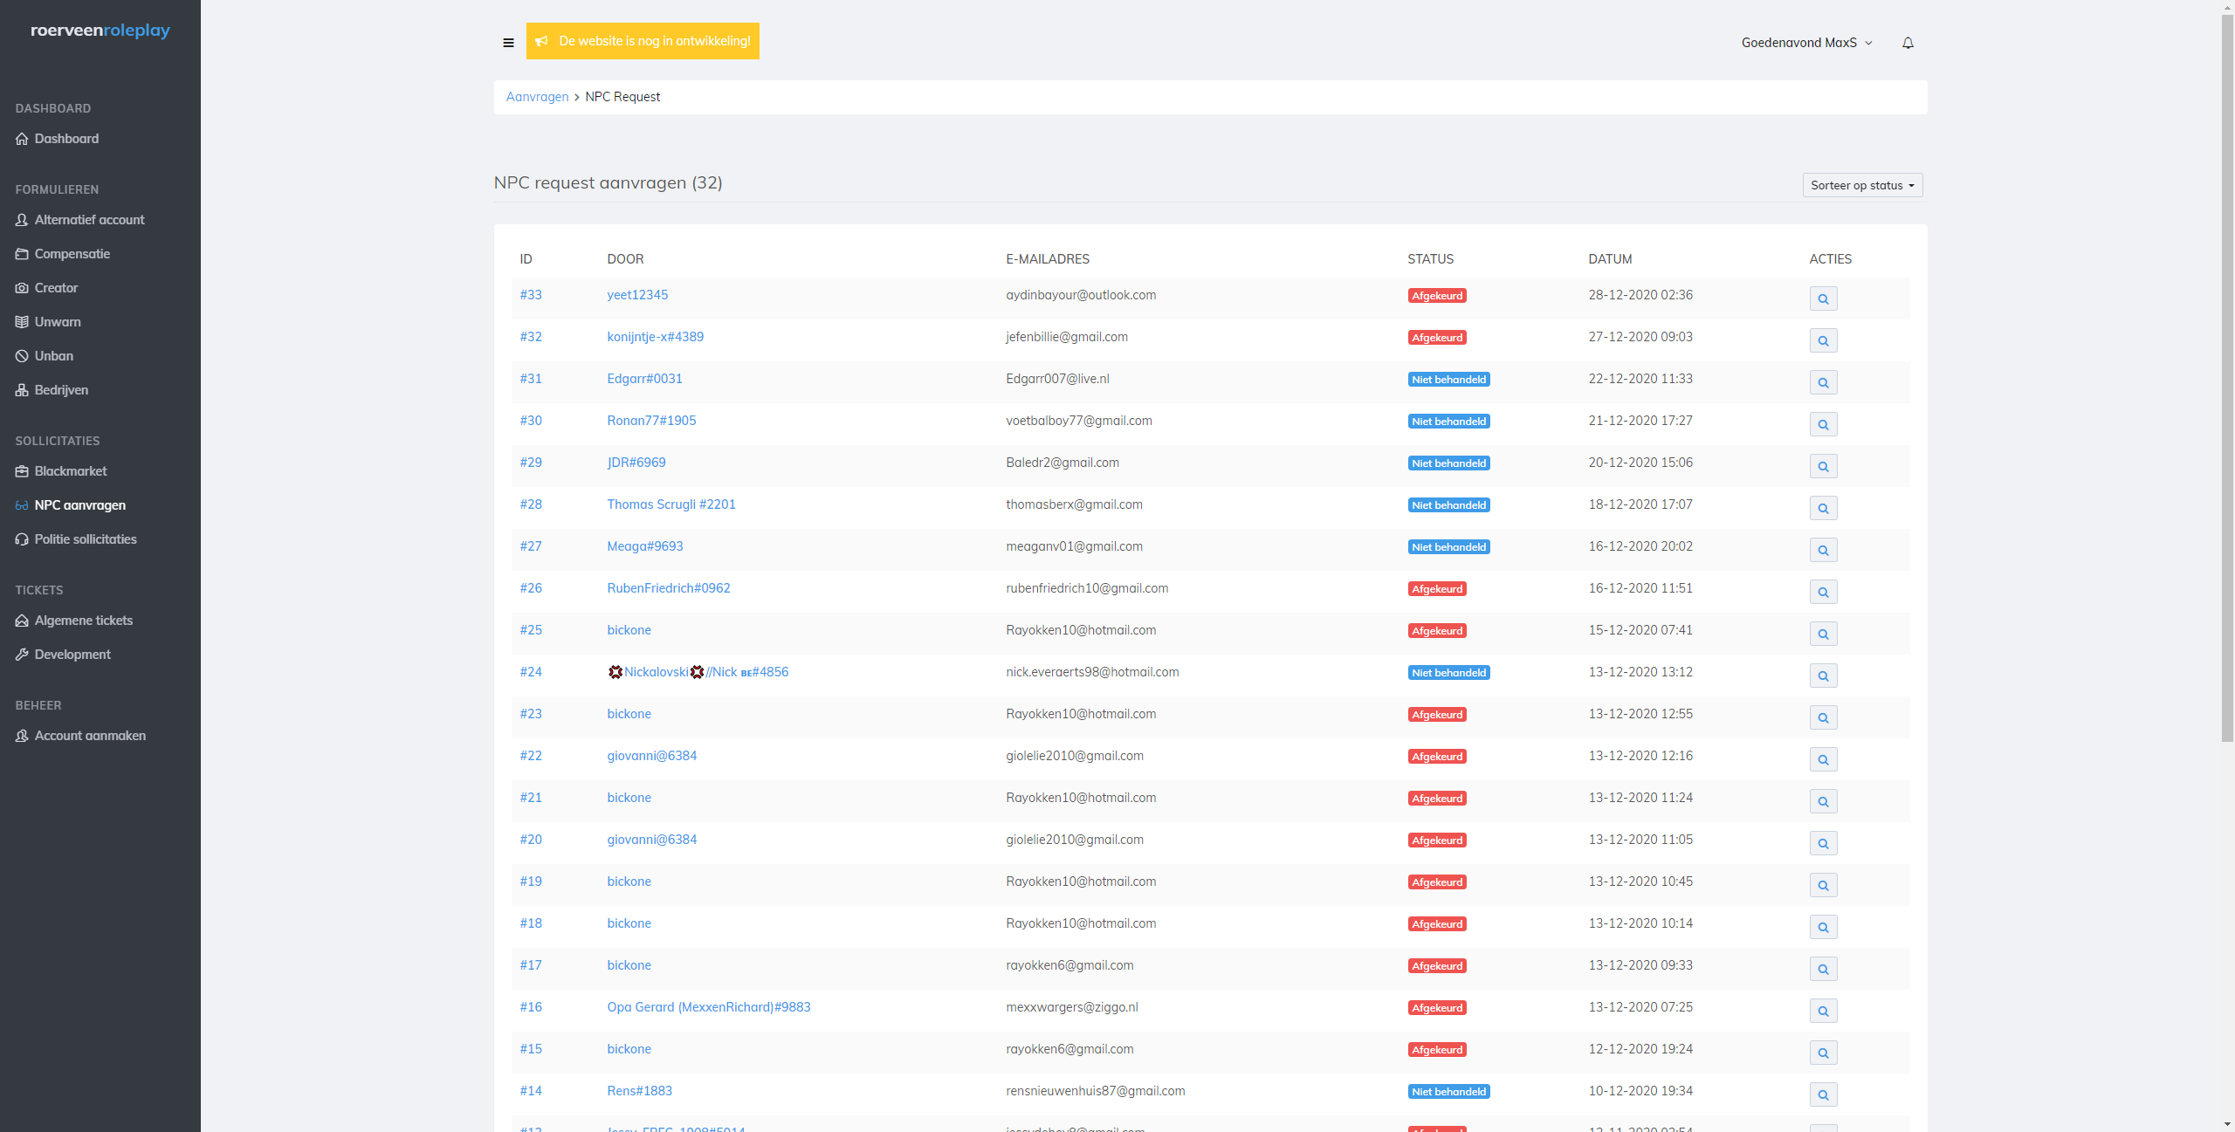Click the magnifier icon for request #31

[1823, 382]
